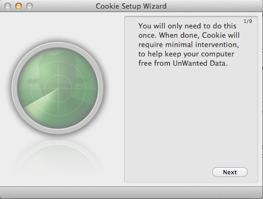Minimize the window with the yellow button
This screenshot has height=199, width=263.
pyautogui.click(x=19, y=6)
